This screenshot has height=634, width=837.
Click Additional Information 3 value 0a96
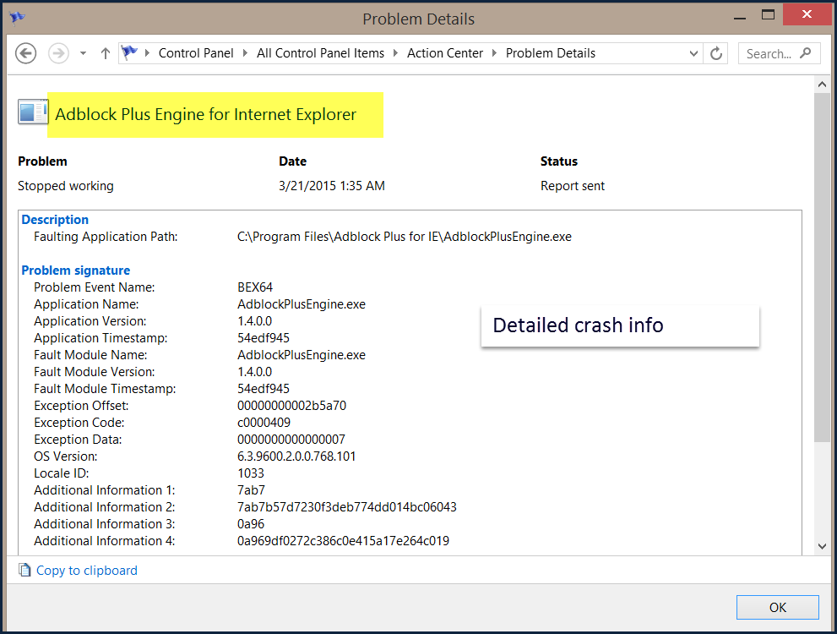pyautogui.click(x=251, y=524)
